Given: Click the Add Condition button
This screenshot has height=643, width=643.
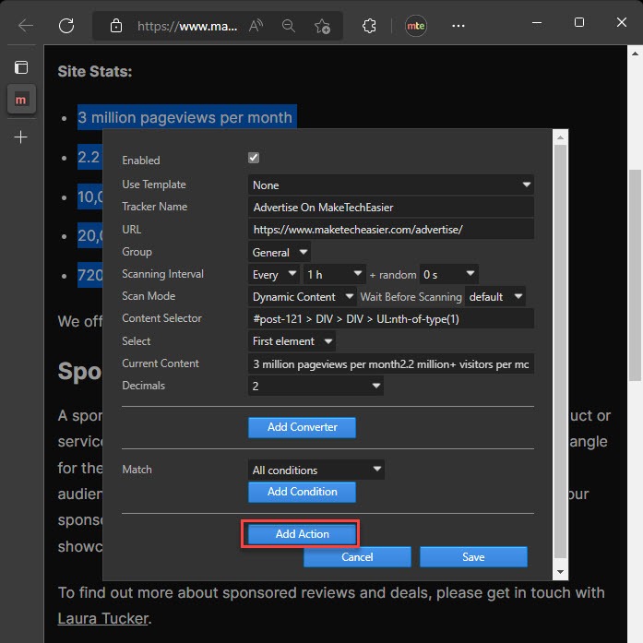Looking at the screenshot, I should click(x=302, y=492).
